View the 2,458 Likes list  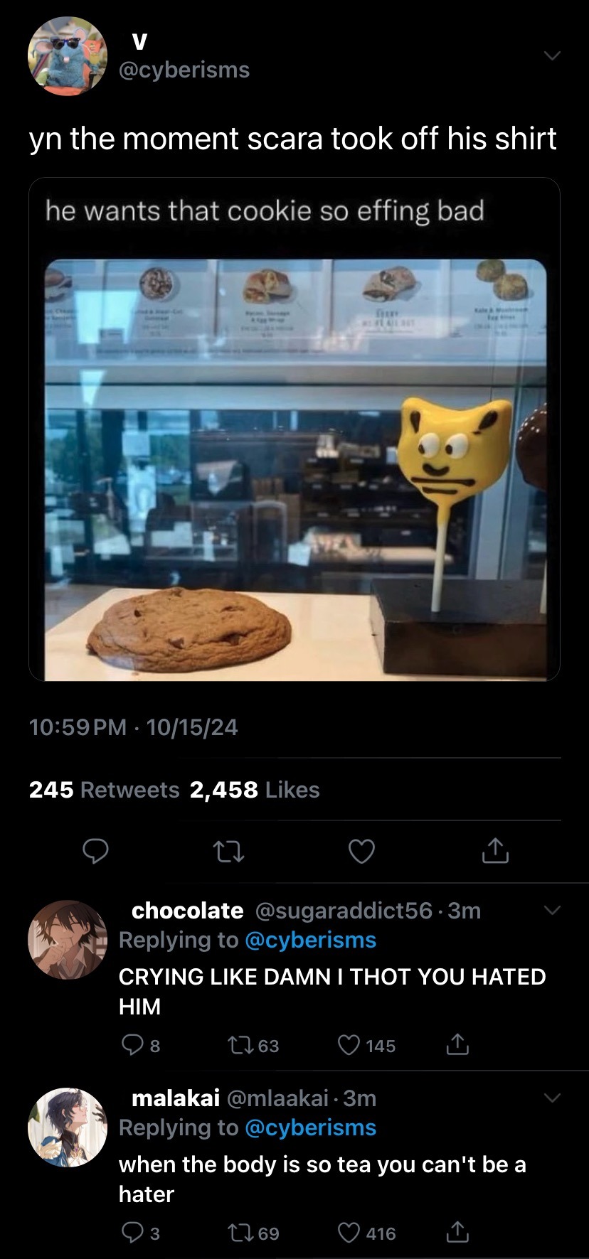(x=254, y=790)
